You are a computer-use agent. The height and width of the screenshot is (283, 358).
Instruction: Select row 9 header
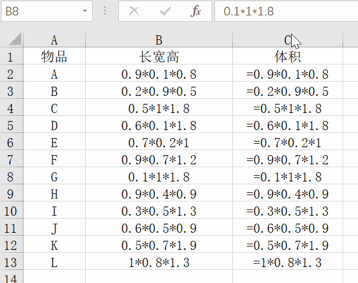click(x=11, y=192)
